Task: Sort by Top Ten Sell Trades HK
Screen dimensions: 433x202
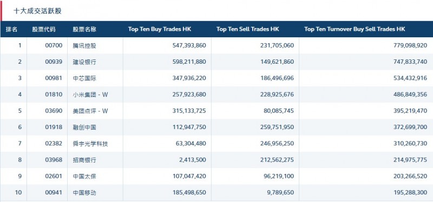Action: 248,29
